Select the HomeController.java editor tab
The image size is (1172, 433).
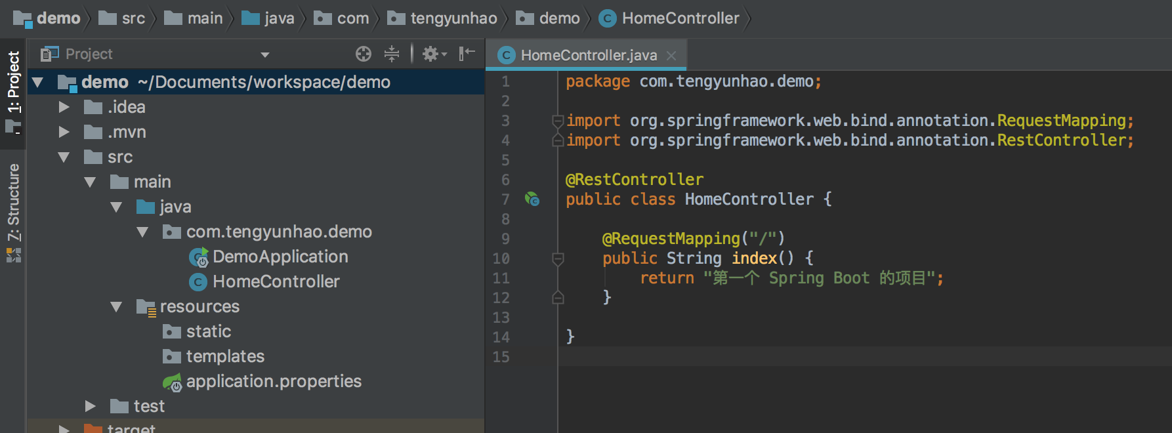588,55
